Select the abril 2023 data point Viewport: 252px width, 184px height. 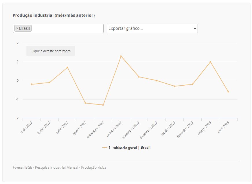(x=228, y=92)
